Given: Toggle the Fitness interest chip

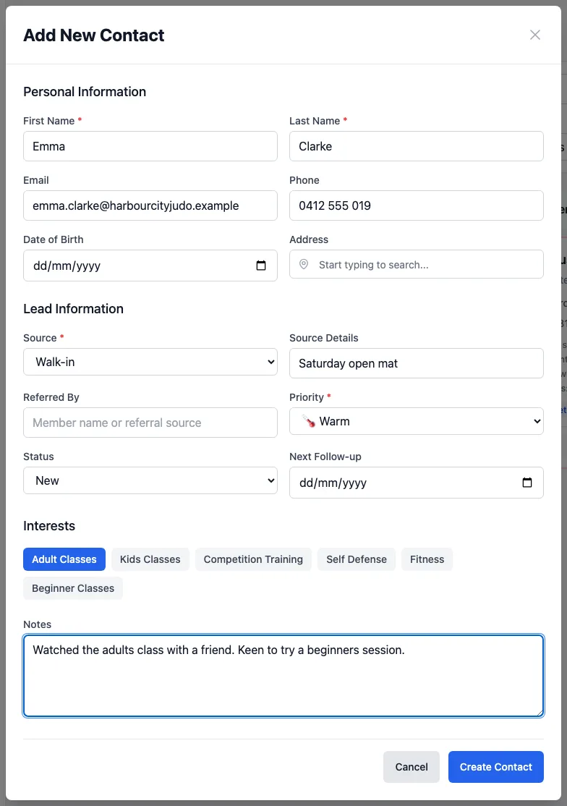Looking at the screenshot, I should 427,559.
